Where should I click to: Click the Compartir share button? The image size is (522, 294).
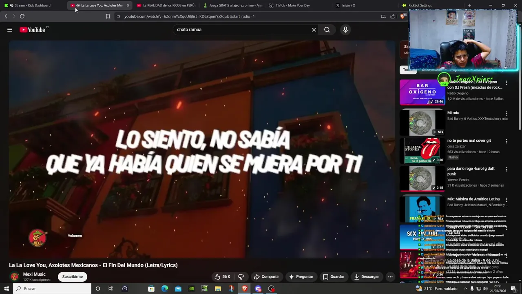[x=266, y=276]
